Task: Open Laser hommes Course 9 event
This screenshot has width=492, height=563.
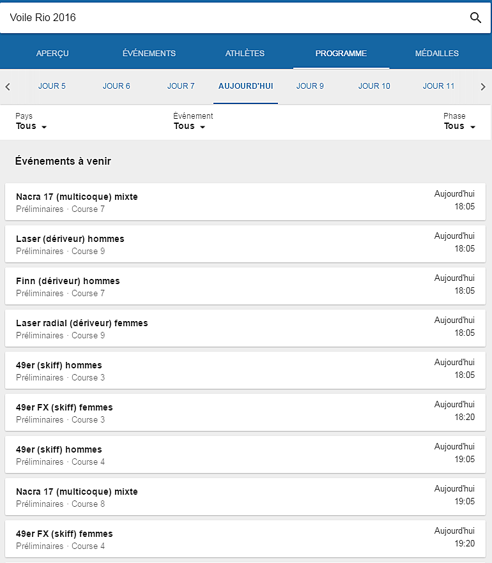Action: (x=245, y=244)
